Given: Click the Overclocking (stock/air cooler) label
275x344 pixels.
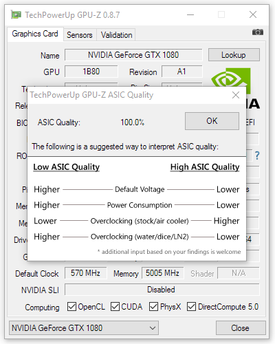Looking at the screenshot, I should pos(140,221).
